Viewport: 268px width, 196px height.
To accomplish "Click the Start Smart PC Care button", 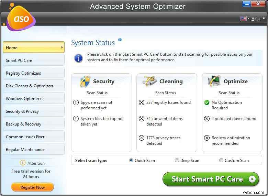I will point(211,179).
